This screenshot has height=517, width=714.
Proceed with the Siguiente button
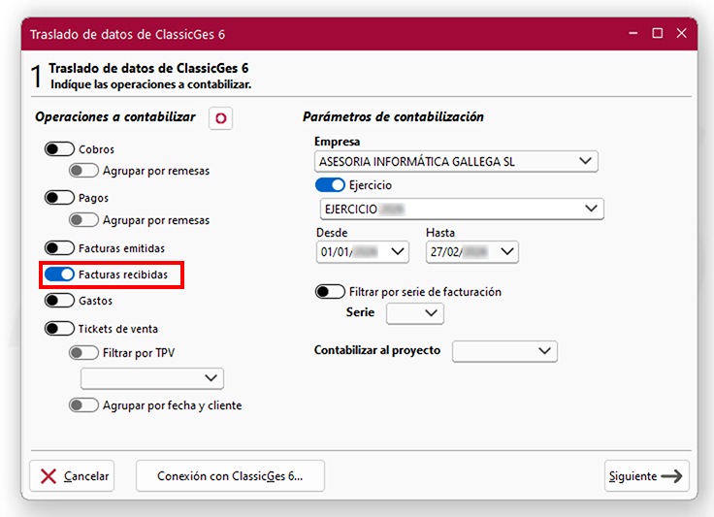(647, 476)
